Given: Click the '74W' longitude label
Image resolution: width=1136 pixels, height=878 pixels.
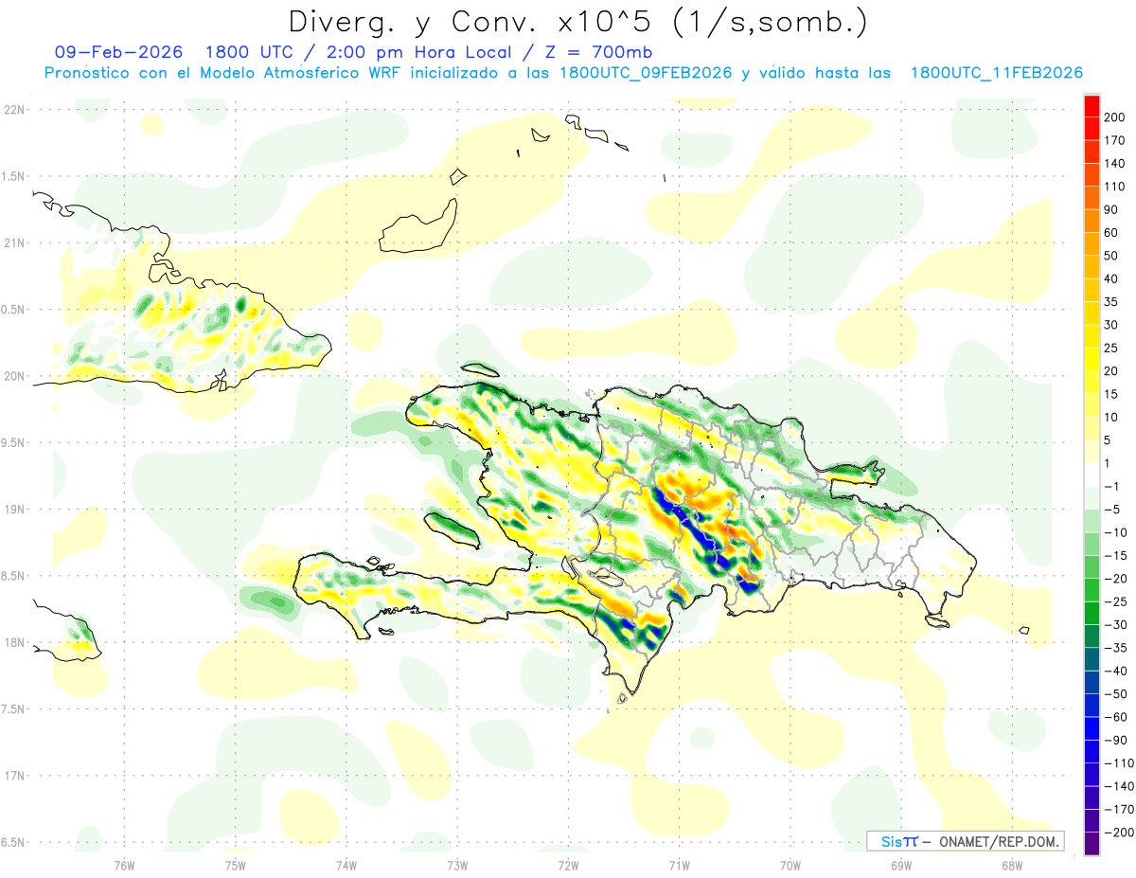Looking at the screenshot, I should (x=346, y=864).
